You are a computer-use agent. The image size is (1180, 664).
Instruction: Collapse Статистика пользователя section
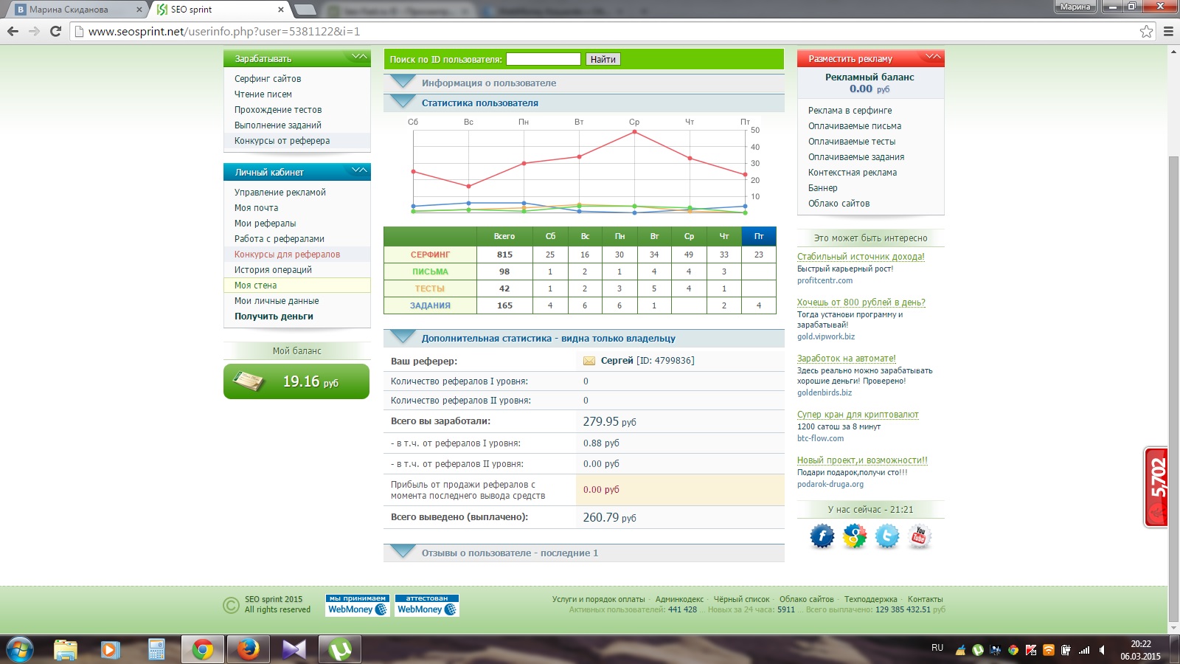583,103
